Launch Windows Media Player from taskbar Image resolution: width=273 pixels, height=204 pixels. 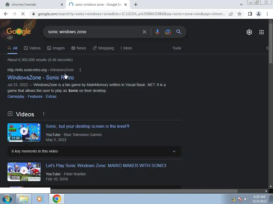[40, 199]
